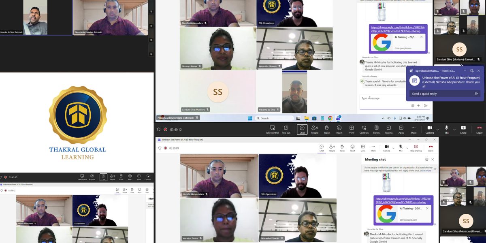Viewport: 486px width, 243px height.
Task: Click the Share screen icon
Action: [x=463, y=129]
